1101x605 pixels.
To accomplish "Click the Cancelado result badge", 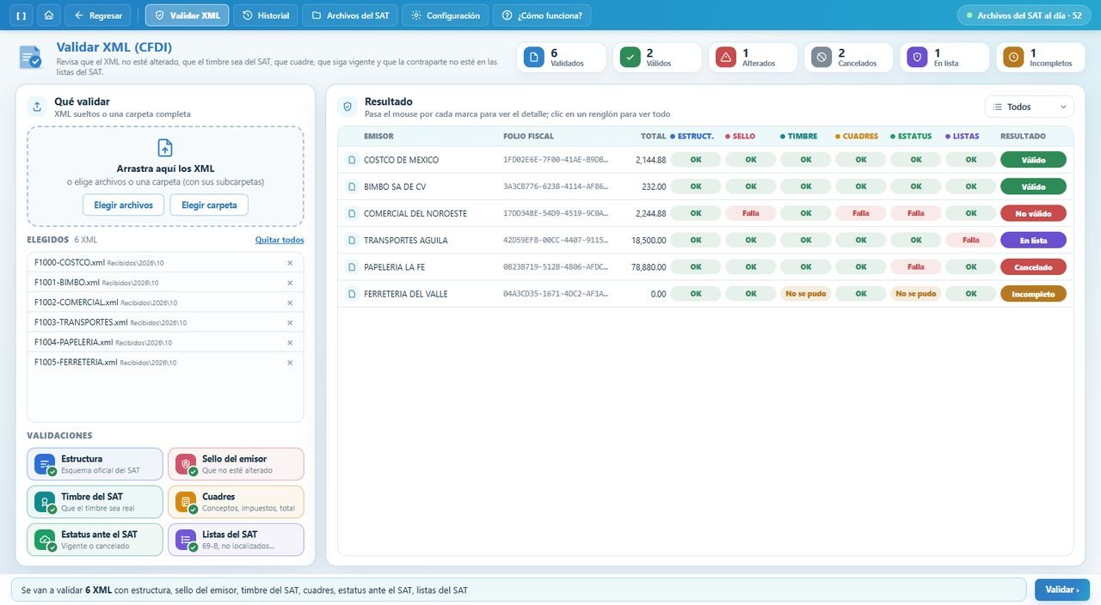I will (x=1033, y=267).
